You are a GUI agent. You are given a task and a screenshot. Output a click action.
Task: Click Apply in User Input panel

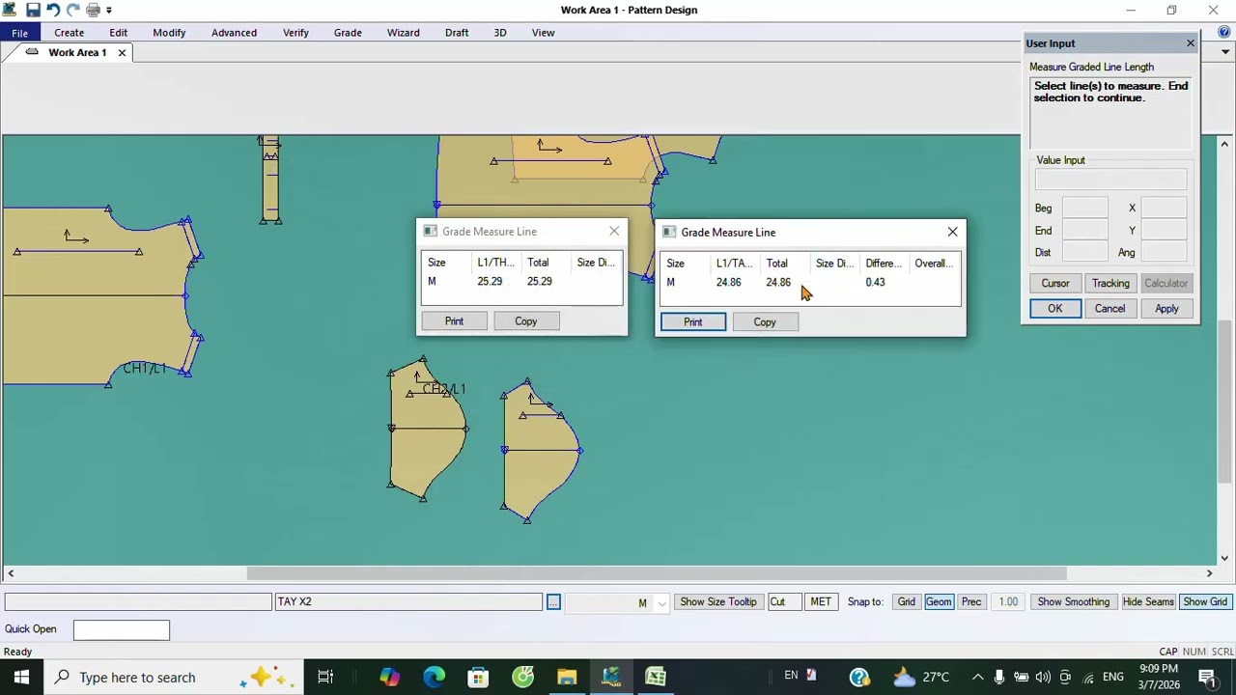(1166, 309)
